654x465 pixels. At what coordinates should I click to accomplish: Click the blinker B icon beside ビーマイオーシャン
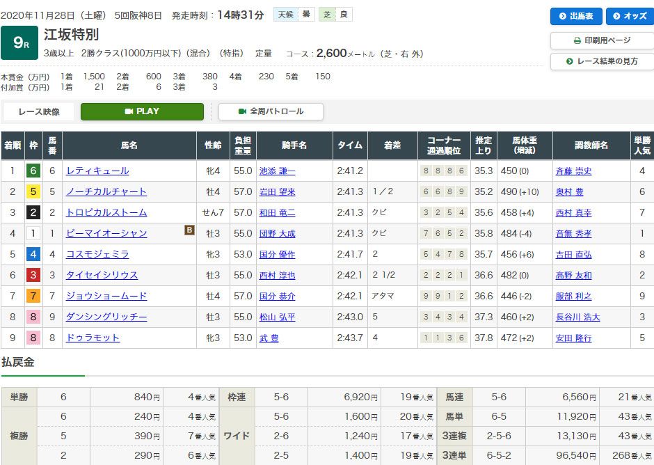189,230
